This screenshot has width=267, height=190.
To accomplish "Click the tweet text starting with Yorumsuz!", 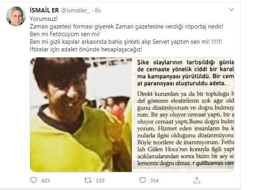I will (x=44, y=19).
